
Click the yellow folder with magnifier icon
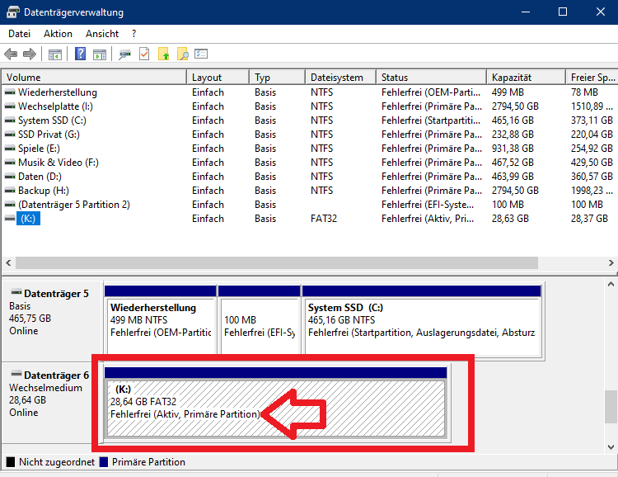(x=182, y=54)
